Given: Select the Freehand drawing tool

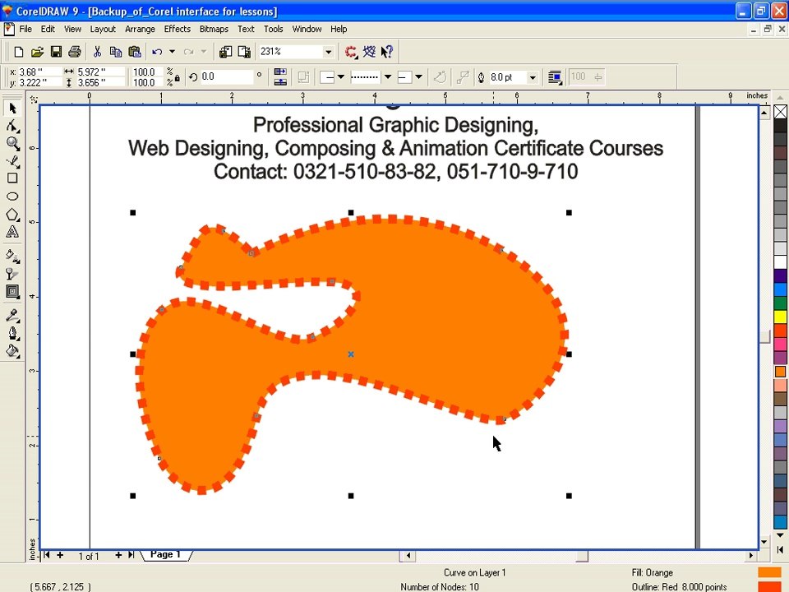Looking at the screenshot, I should (12, 161).
